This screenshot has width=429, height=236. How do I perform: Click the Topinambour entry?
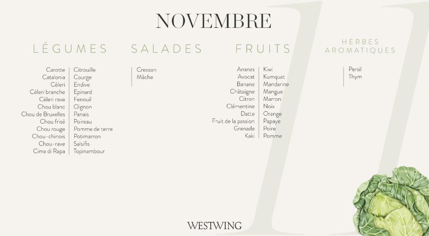(x=89, y=151)
